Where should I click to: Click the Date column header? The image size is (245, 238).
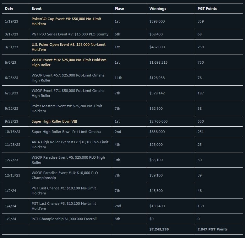click(9, 8)
